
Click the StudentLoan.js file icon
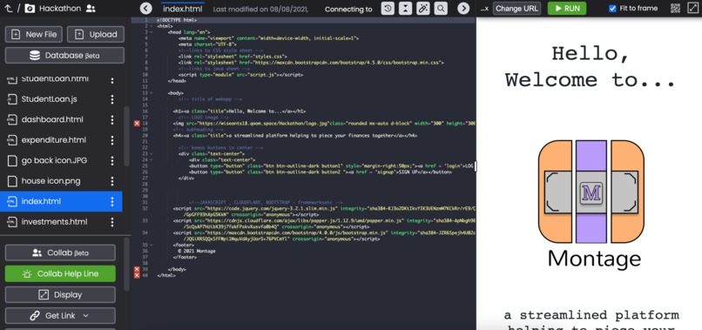(x=11, y=99)
